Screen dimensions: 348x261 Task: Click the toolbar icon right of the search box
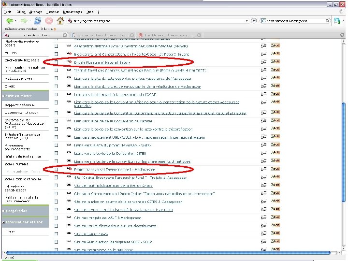pos(337,21)
